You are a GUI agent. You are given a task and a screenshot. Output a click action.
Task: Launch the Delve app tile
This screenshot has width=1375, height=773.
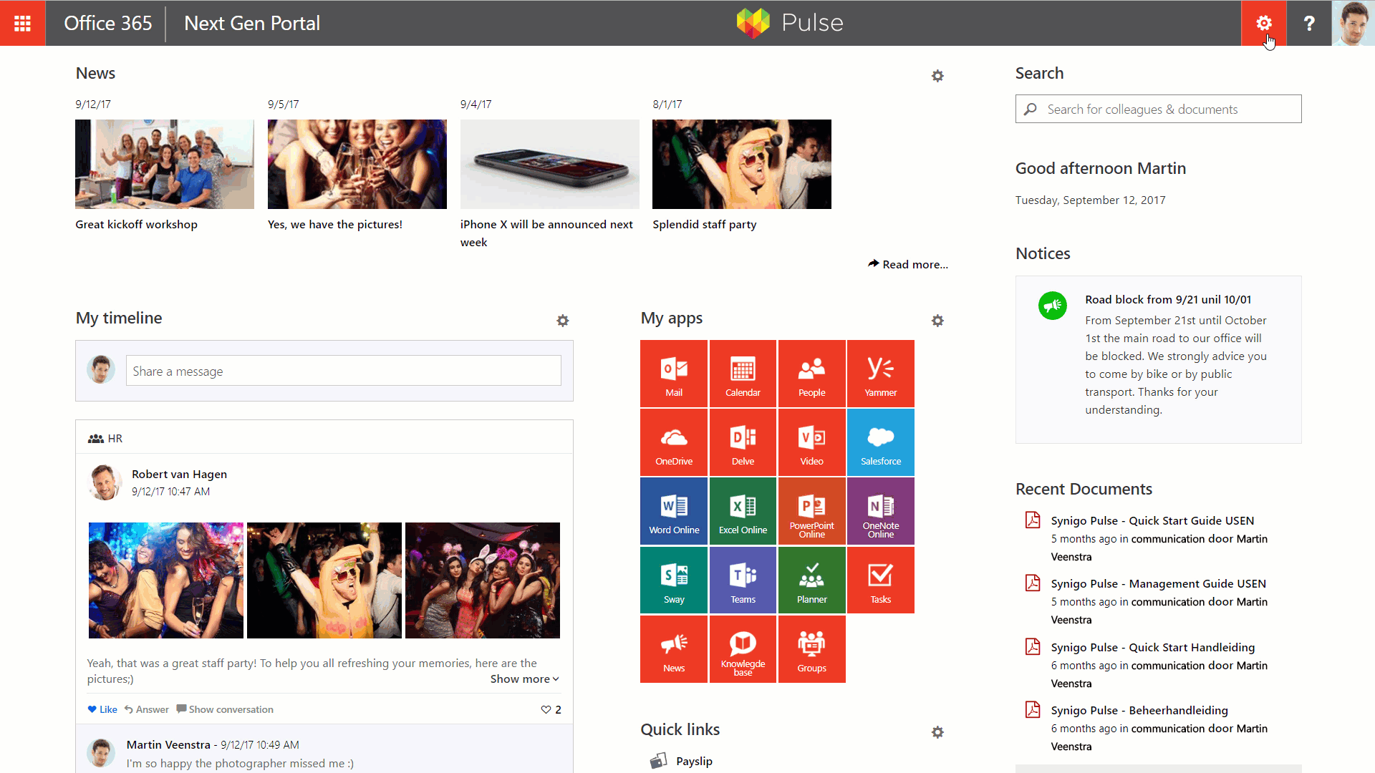click(743, 442)
